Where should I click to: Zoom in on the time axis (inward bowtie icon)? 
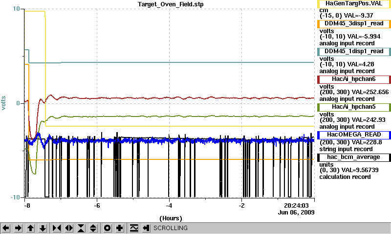click(57, 228)
